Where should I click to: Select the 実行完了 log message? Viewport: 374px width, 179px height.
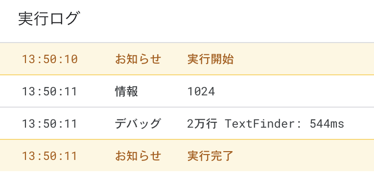(x=210, y=156)
